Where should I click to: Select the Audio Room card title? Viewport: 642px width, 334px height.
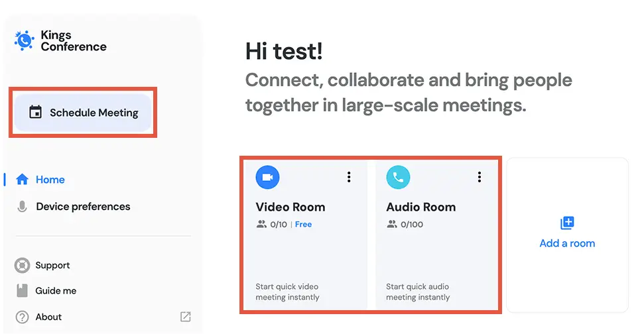tap(421, 207)
